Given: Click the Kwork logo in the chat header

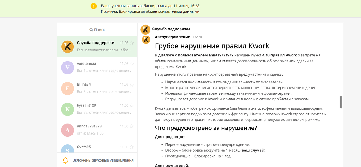Looking at the screenshot, I should point(146,29).
